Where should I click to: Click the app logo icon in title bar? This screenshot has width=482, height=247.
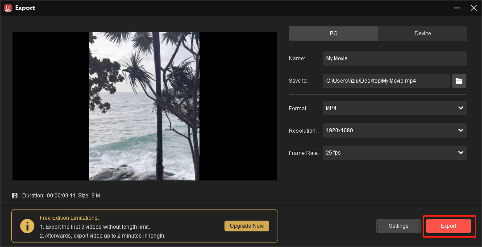(x=8, y=8)
